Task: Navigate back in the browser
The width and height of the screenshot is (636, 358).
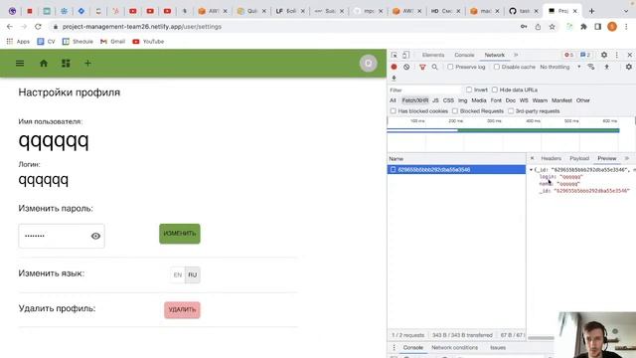Action: 10,27
